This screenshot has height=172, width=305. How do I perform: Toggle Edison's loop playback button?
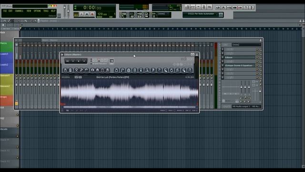pyautogui.click(x=68, y=61)
